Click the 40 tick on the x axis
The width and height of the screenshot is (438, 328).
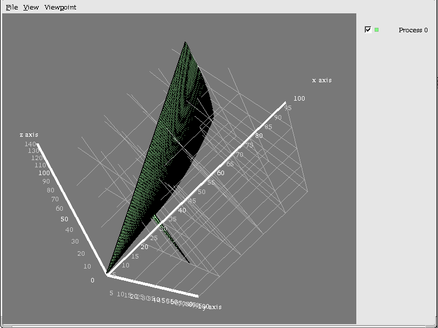pos(182,211)
